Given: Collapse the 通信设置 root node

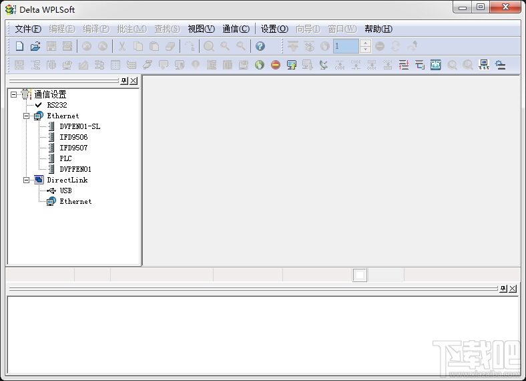Looking at the screenshot, I should (13, 94).
